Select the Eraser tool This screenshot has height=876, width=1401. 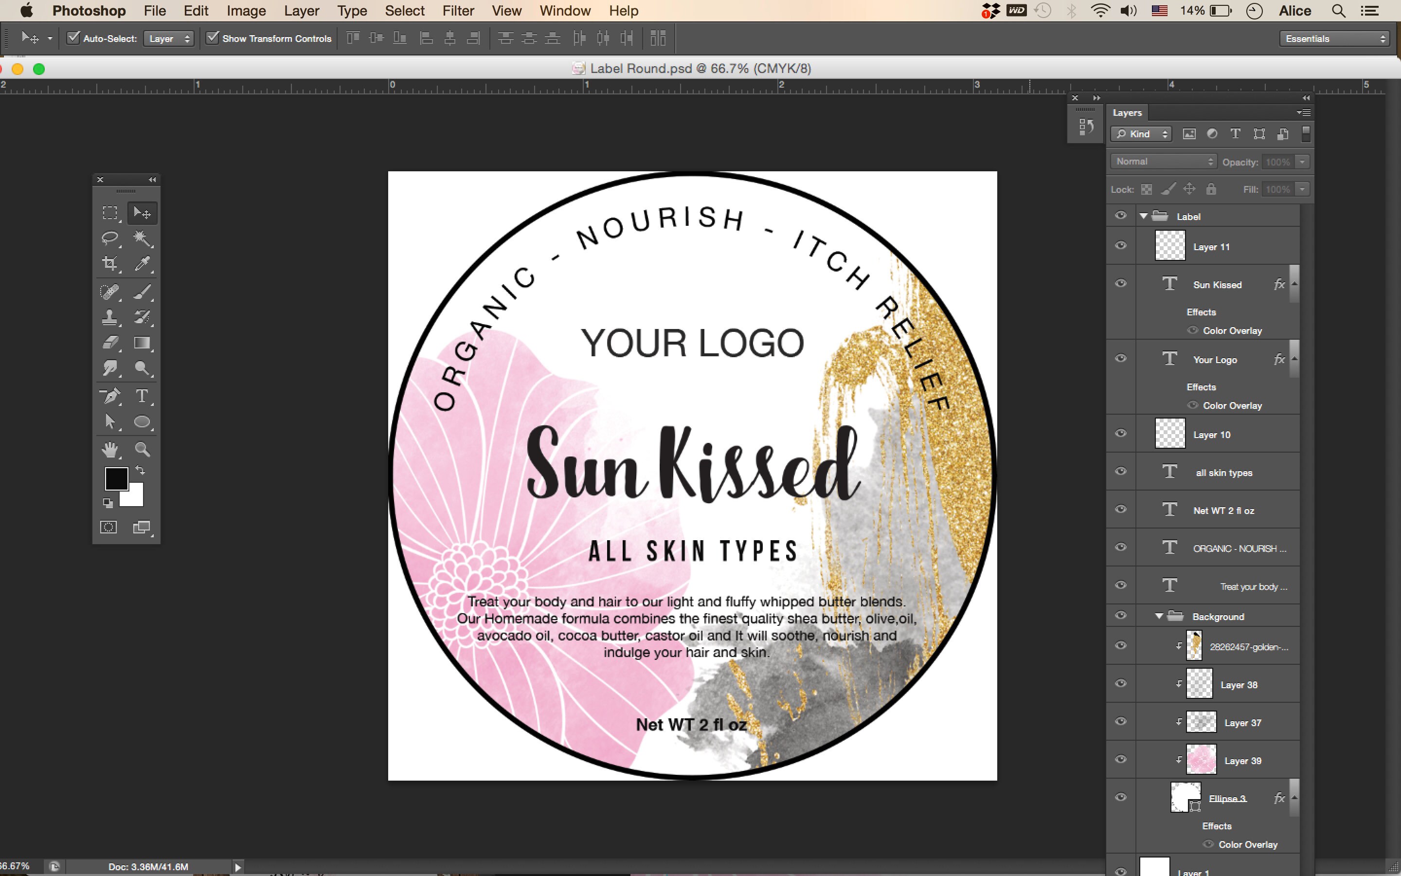[x=110, y=343]
